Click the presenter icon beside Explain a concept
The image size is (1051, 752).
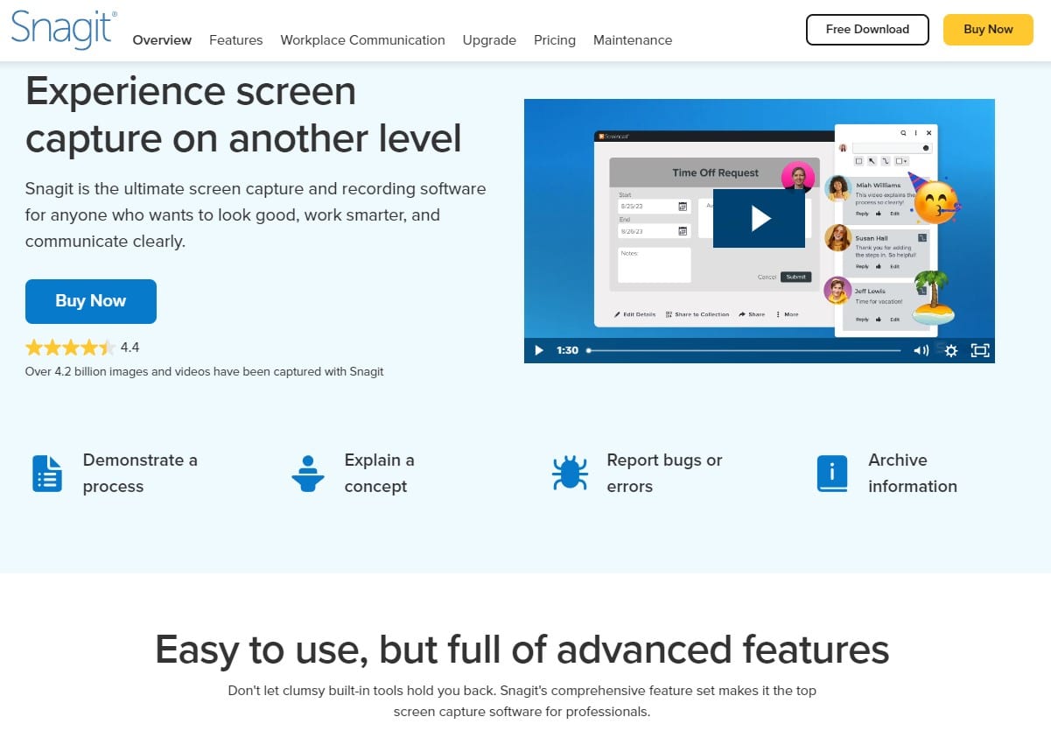pos(308,474)
